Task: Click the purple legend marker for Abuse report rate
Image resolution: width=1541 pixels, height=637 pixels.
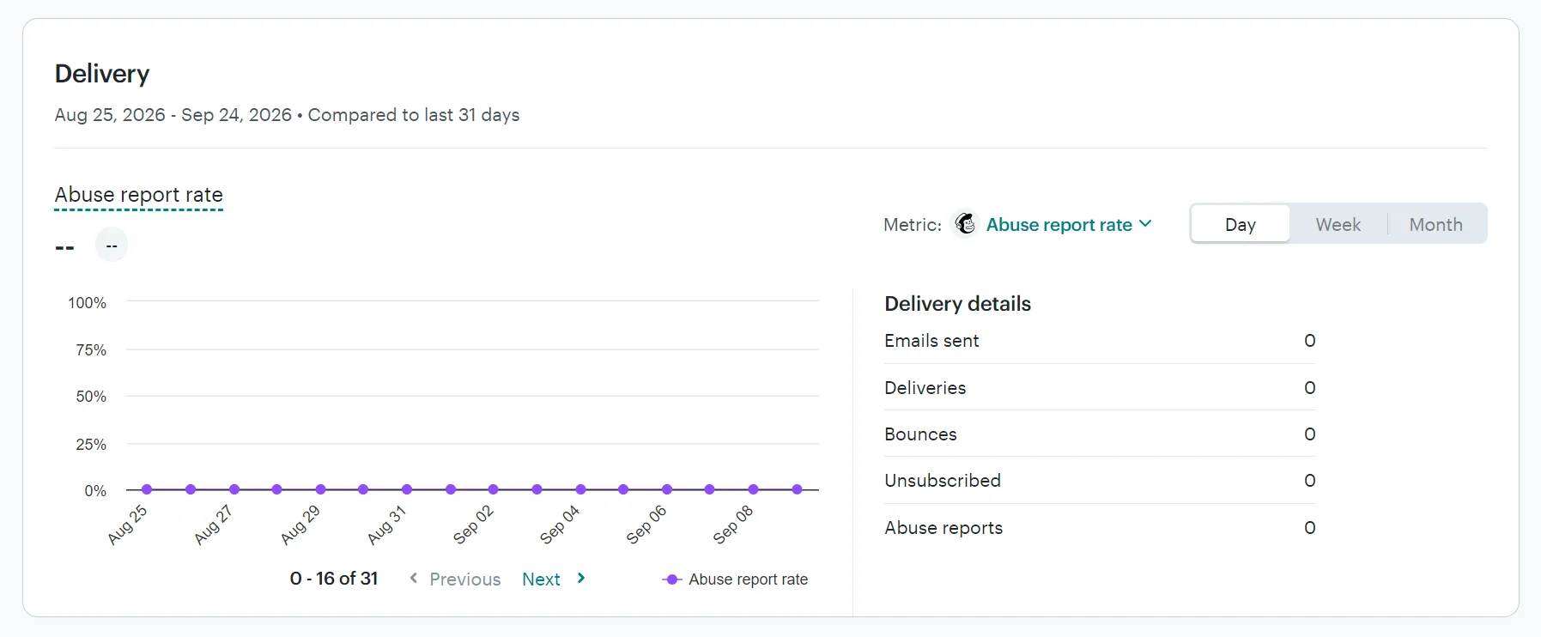Action: [x=672, y=579]
